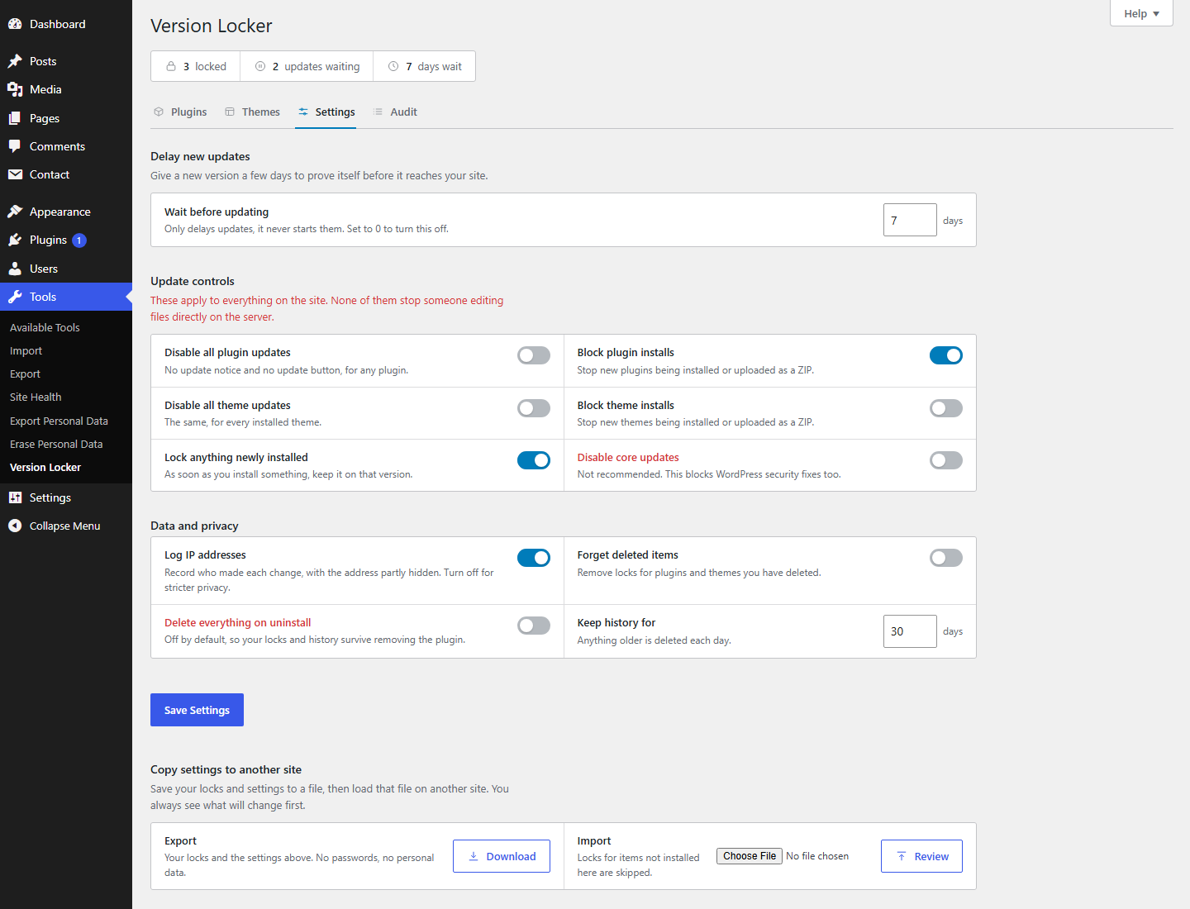Toggle Delete everything on uninstall

coord(534,626)
